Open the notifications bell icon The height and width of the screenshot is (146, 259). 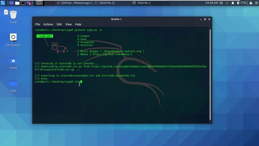pos(233,3)
